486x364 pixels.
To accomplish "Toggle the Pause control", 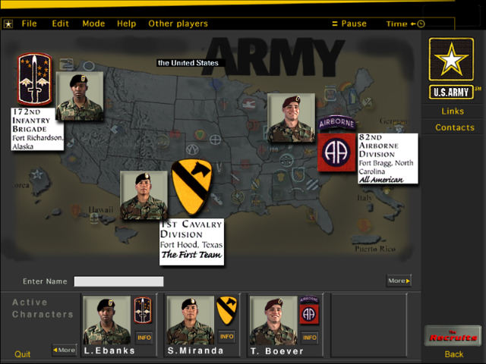I will click(x=349, y=24).
